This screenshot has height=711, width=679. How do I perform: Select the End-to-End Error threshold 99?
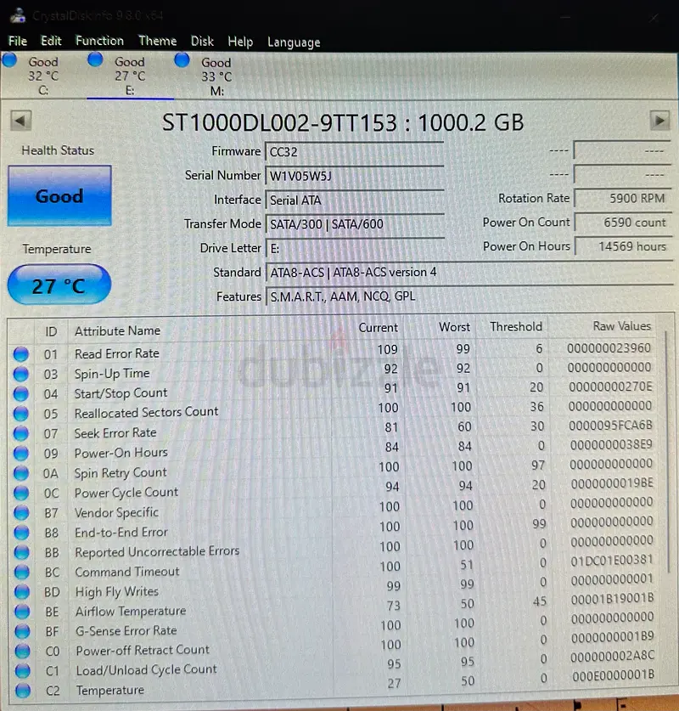pyautogui.click(x=539, y=524)
